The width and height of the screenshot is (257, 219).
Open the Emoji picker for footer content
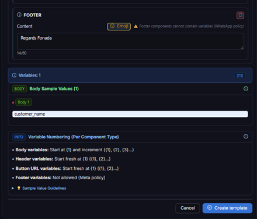coord(119,26)
